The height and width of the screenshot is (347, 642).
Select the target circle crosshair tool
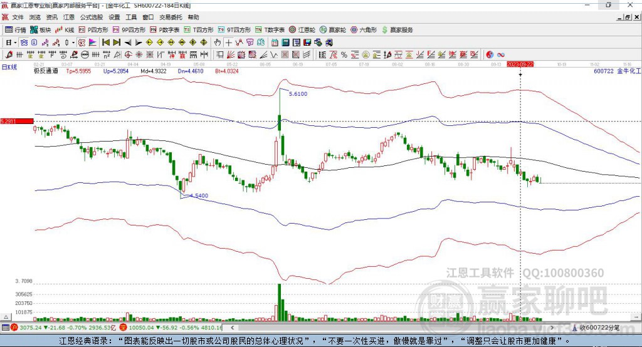point(128,55)
